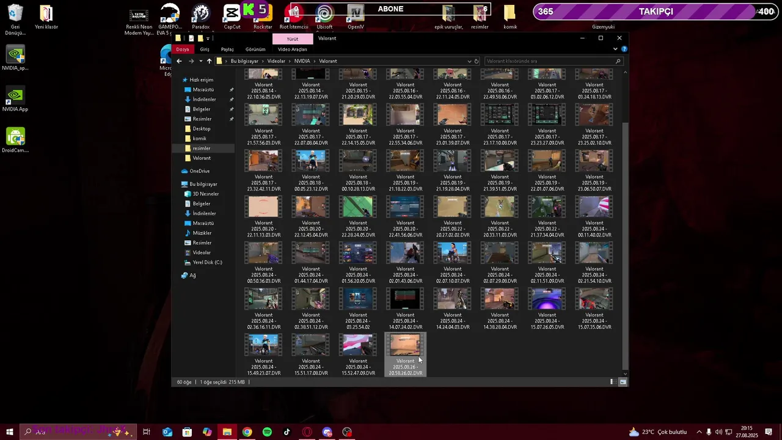
Task: Open the Paradox launcher desktop shortcut
Action: click(x=200, y=16)
